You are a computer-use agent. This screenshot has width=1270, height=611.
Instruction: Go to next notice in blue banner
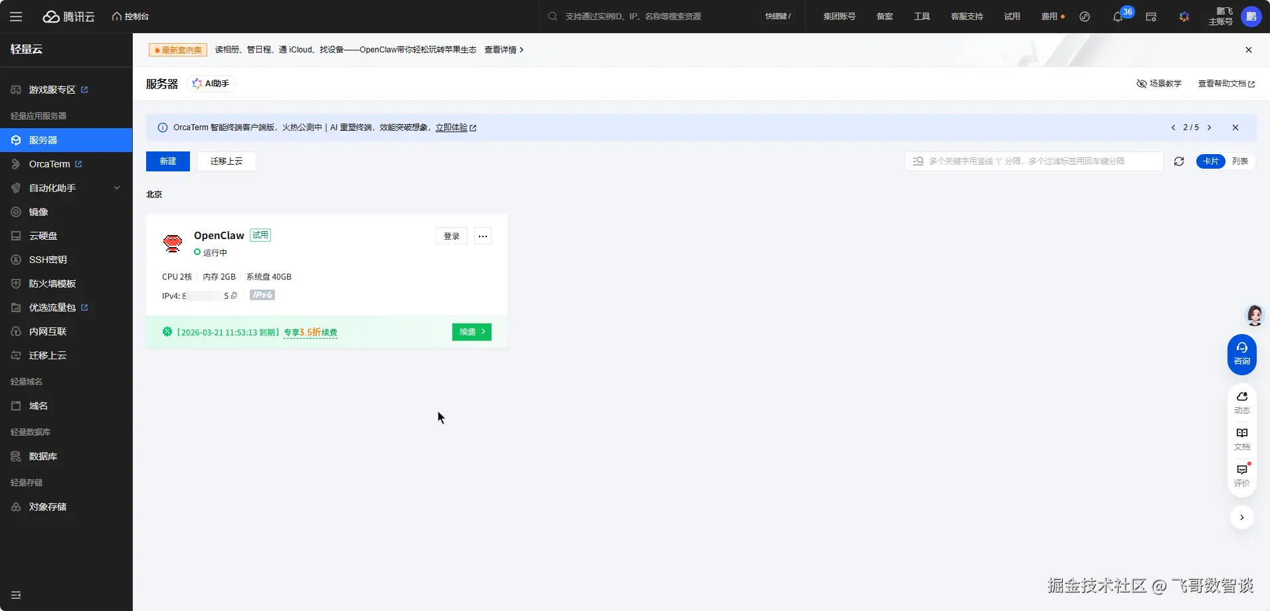pos(1210,128)
